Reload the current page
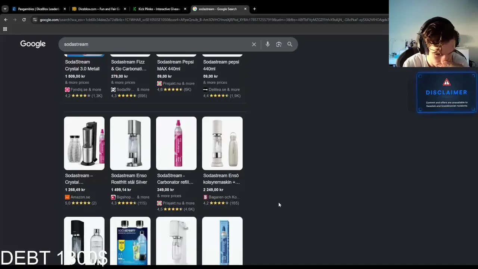Viewport: 478px width, 269px height. click(24, 20)
